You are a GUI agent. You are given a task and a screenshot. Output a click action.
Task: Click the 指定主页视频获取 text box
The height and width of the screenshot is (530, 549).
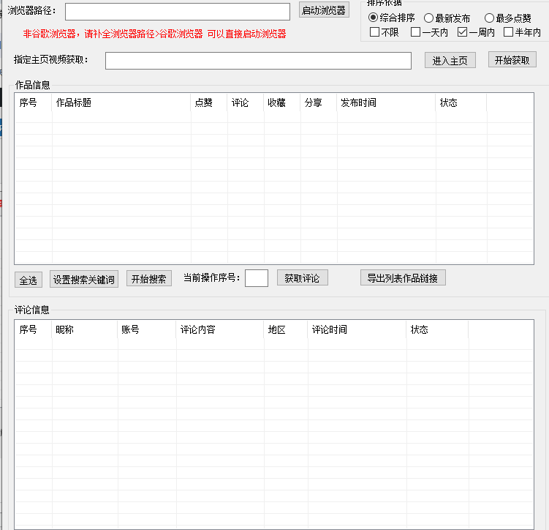(258, 61)
